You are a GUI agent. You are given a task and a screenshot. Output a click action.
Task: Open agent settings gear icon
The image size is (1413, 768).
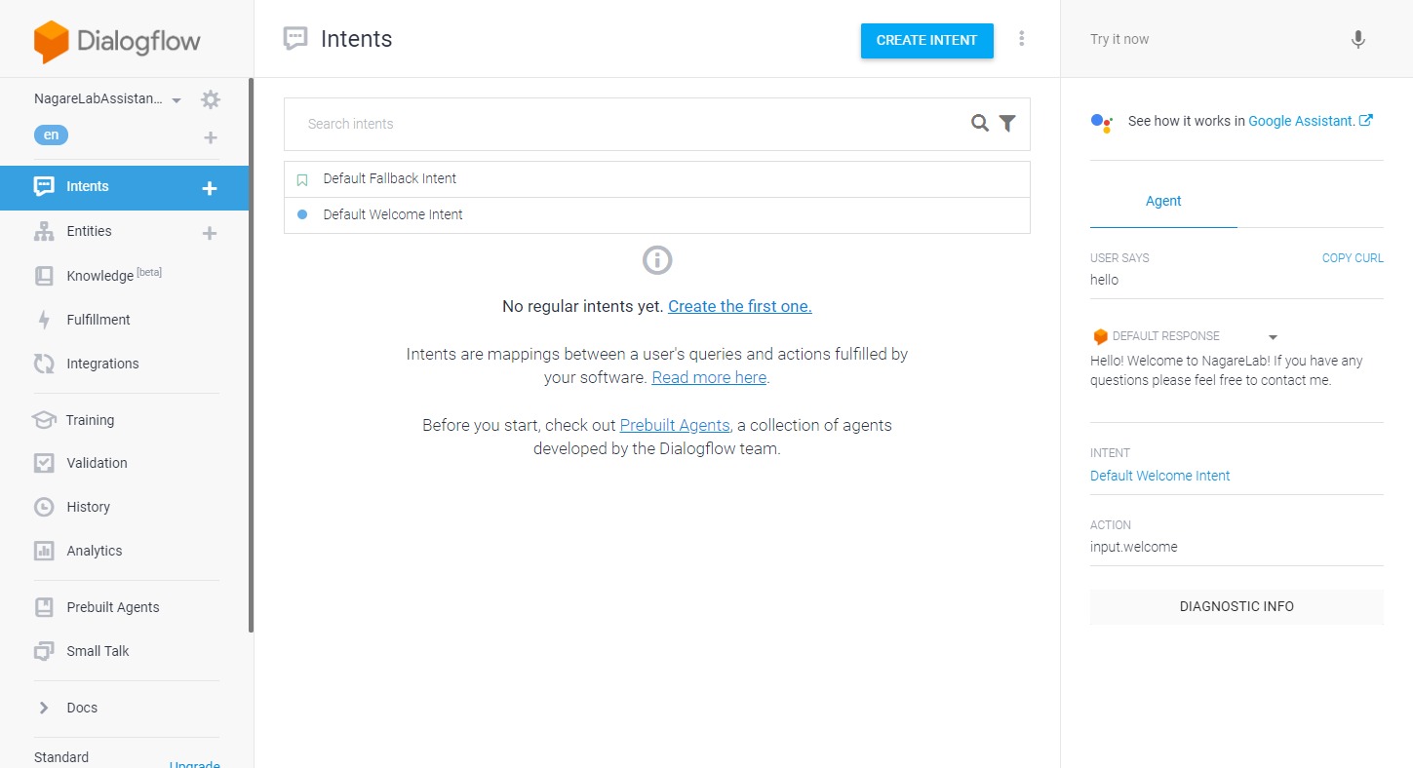[x=210, y=99]
